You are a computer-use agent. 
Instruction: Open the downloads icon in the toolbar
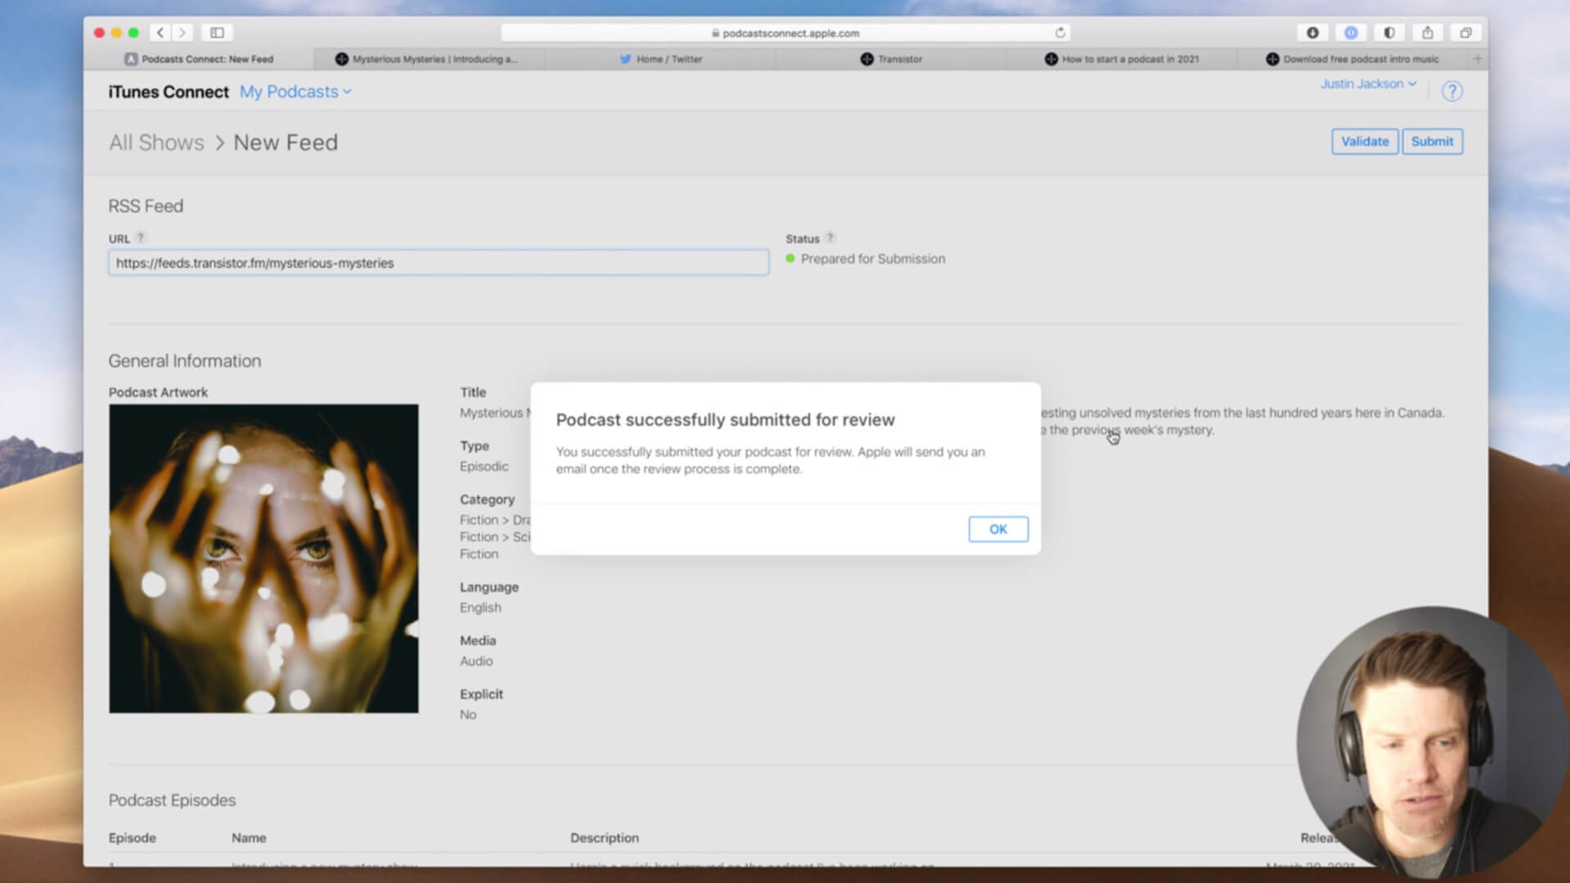click(1312, 33)
